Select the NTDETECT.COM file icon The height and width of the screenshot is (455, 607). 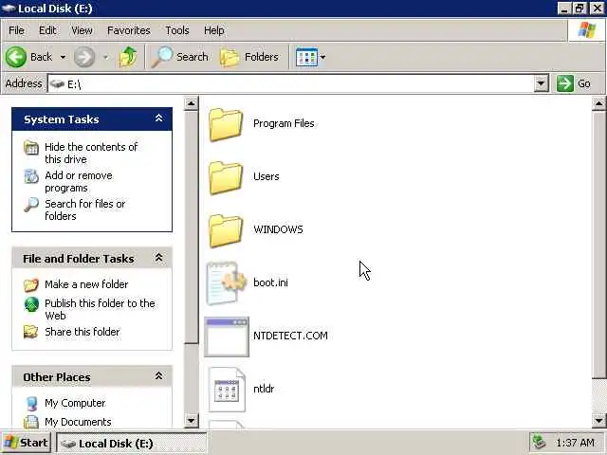pos(227,337)
